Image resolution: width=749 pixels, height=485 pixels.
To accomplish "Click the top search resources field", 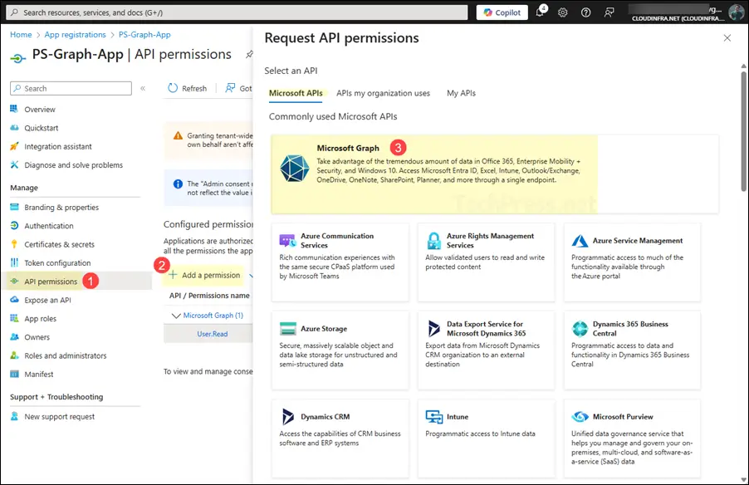I will click(x=241, y=12).
